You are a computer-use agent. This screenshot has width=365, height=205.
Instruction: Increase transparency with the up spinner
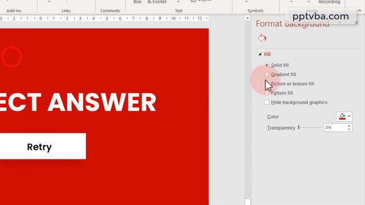coord(349,126)
